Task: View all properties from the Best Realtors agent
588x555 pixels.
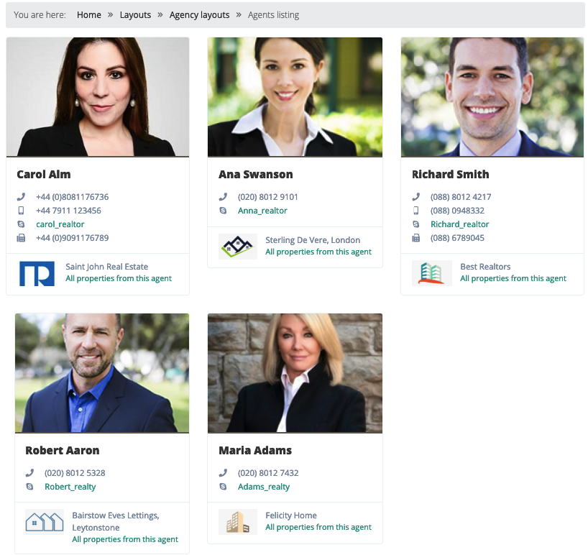Action: (513, 278)
